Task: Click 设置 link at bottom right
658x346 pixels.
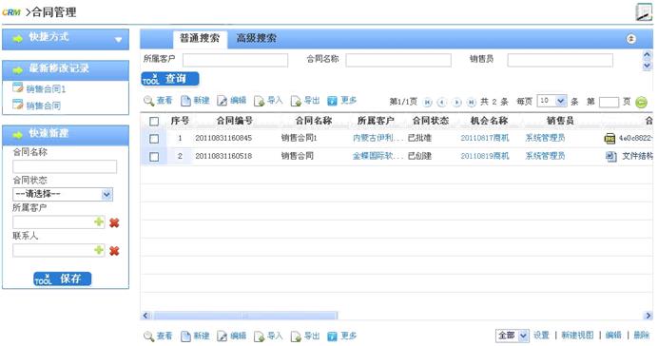Action: click(x=541, y=336)
